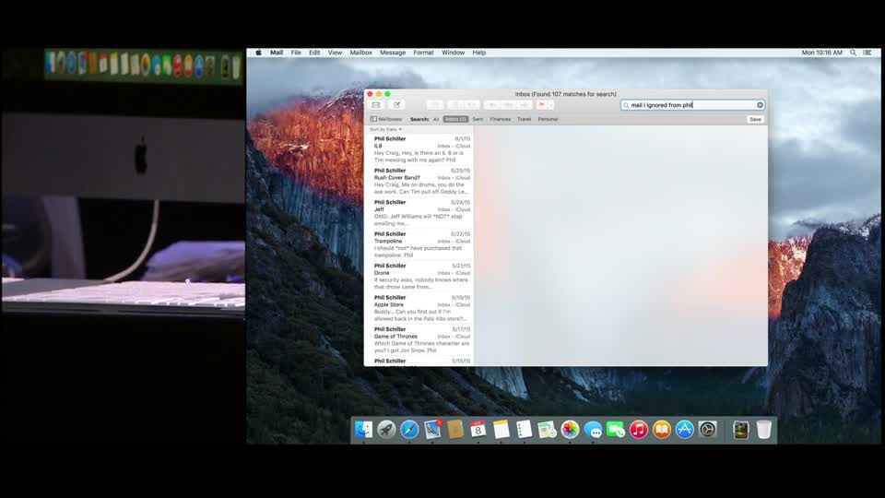Filter search to Finances mailbox

tap(500, 119)
